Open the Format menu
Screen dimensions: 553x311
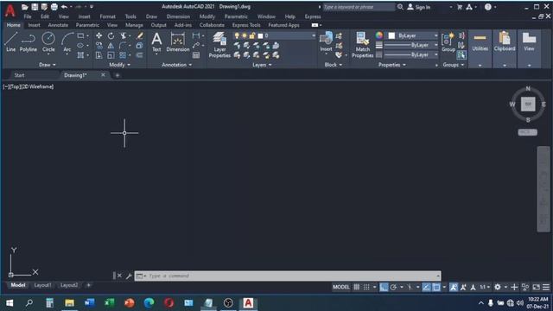pos(107,16)
